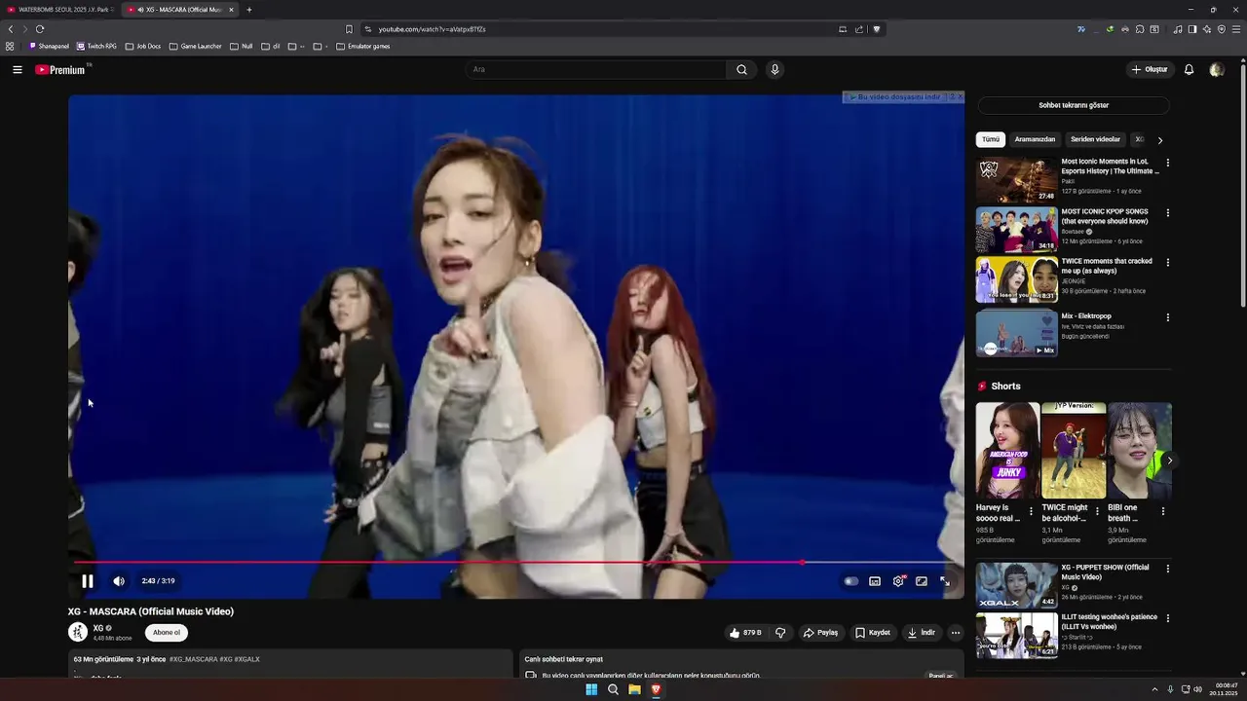
Task: Click the Abone ol subscribe button
Action: [167, 633]
